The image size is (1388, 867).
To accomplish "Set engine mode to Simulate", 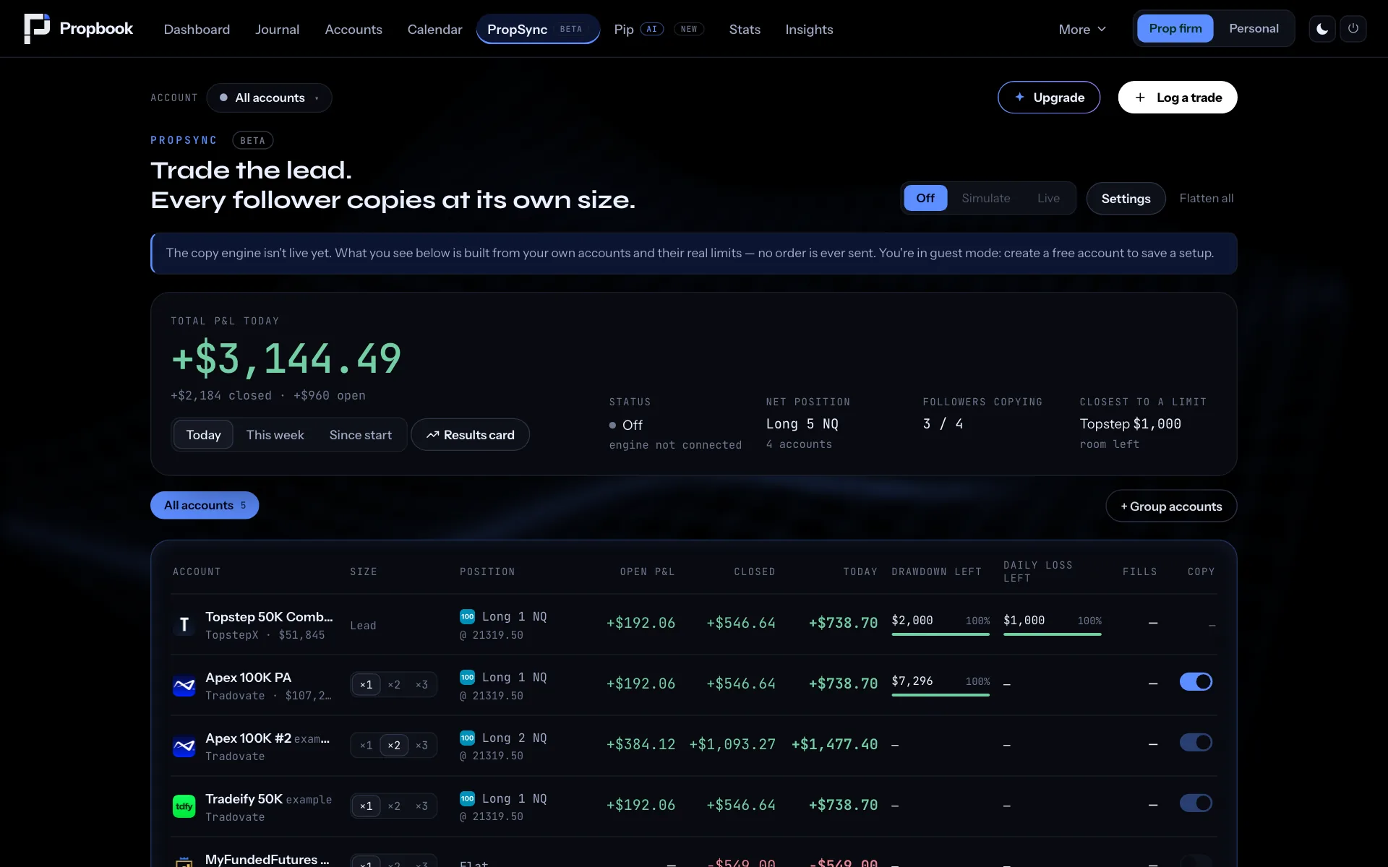I will pos(986,198).
